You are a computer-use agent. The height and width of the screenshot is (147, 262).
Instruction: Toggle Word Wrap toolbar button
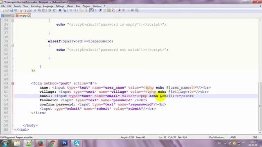tap(91, 10)
